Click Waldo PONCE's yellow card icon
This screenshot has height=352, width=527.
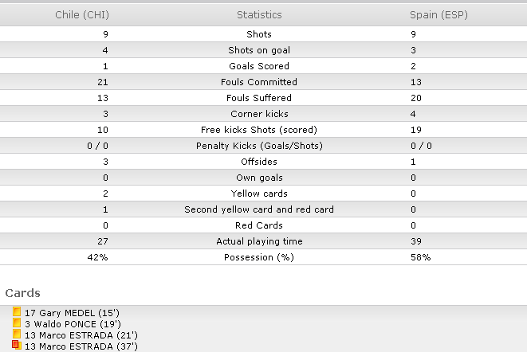(x=17, y=323)
